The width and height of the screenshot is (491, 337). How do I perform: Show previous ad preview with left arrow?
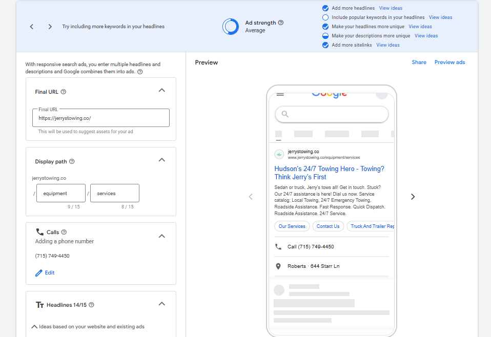click(251, 197)
